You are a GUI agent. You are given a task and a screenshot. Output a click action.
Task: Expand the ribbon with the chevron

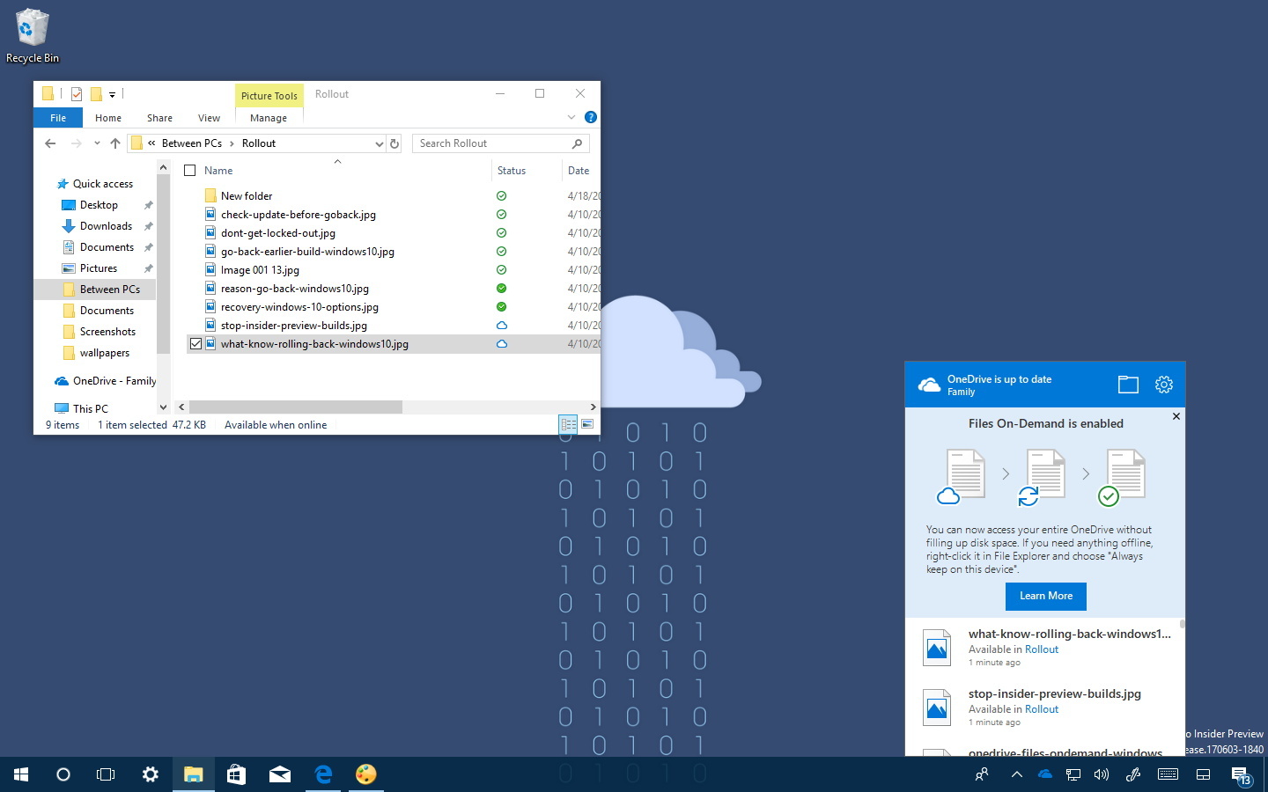pyautogui.click(x=571, y=117)
